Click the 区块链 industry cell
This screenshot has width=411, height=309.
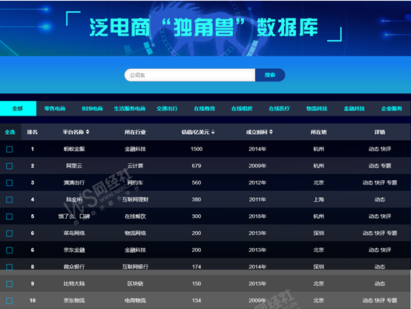click(x=135, y=284)
